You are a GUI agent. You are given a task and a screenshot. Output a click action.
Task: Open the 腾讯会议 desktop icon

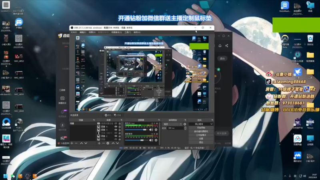coord(298,157)
